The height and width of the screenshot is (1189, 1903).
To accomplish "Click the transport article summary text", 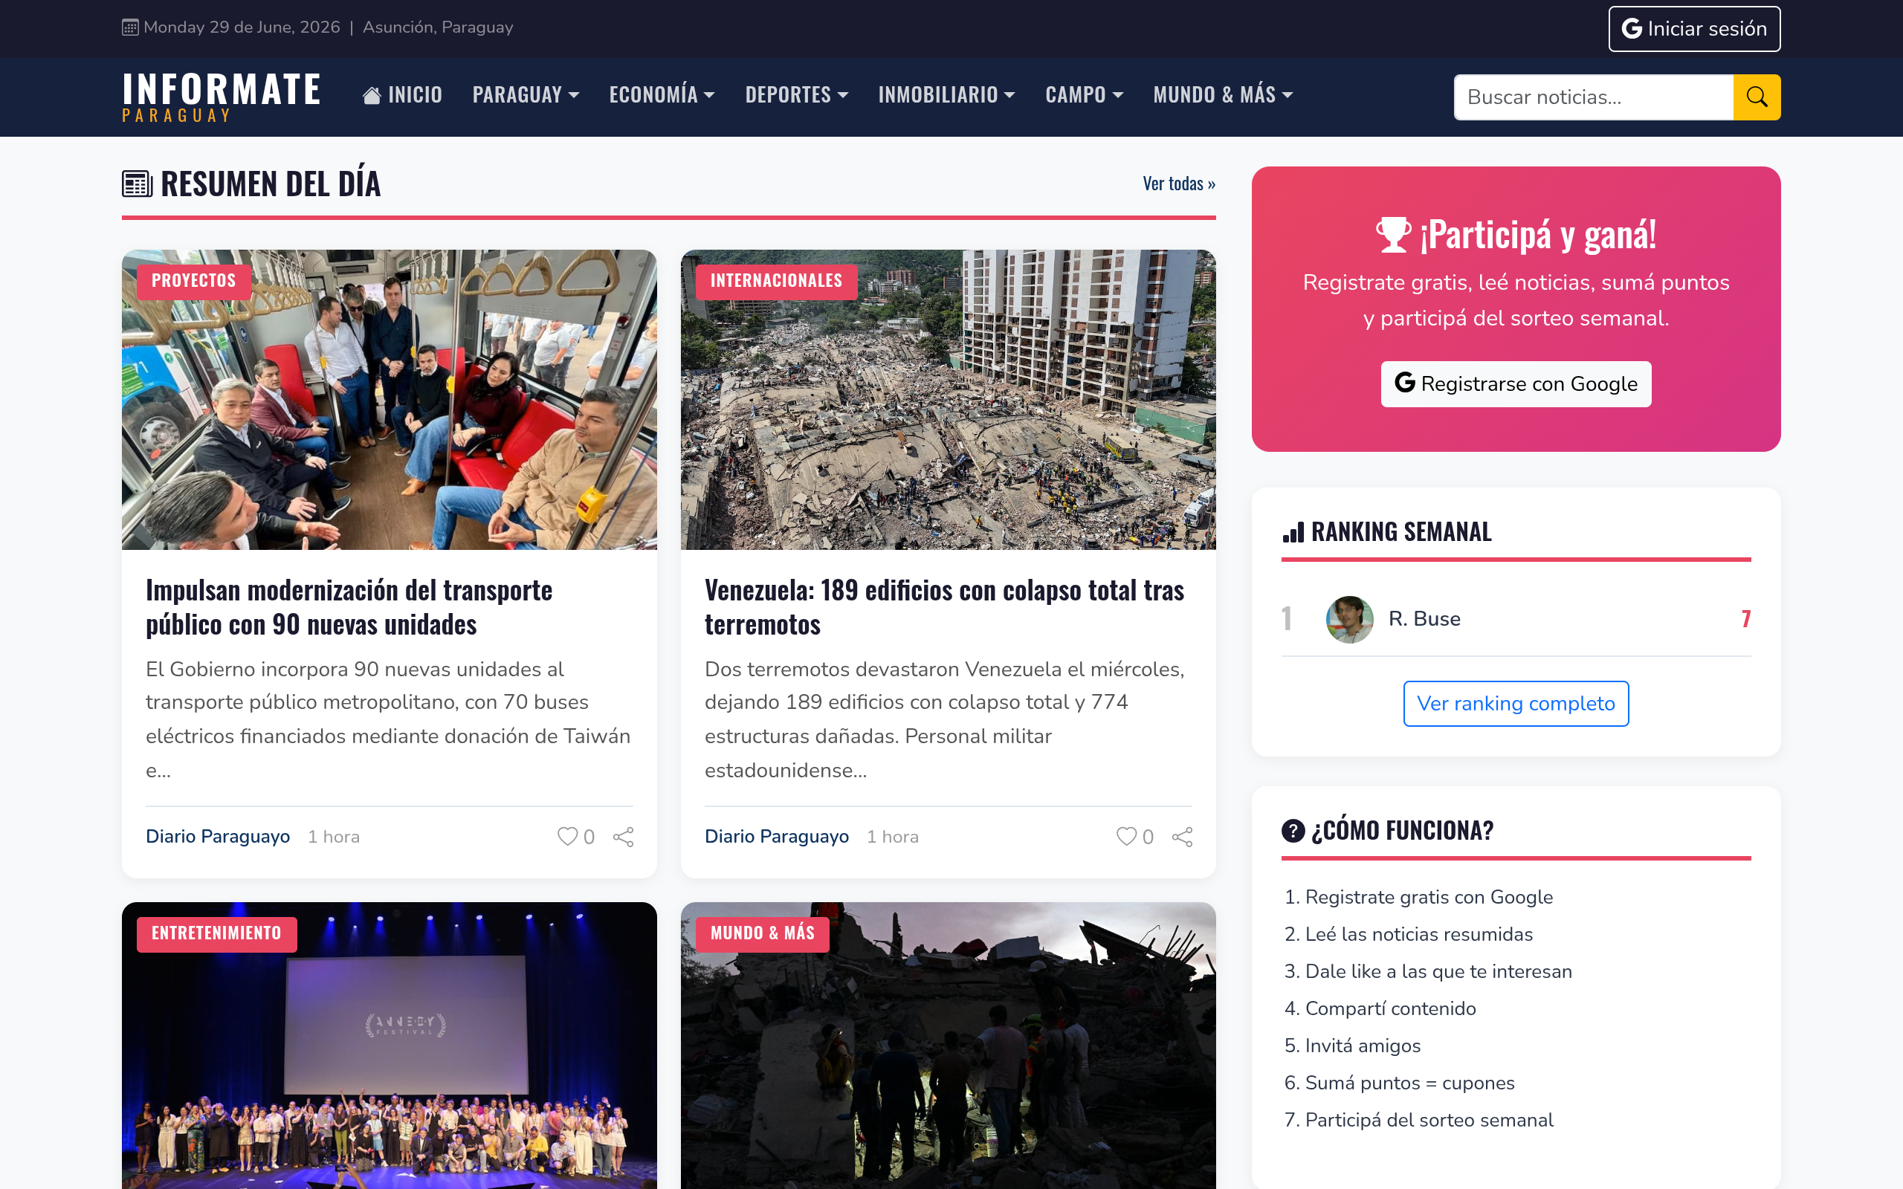I will [x=389, y=719].
